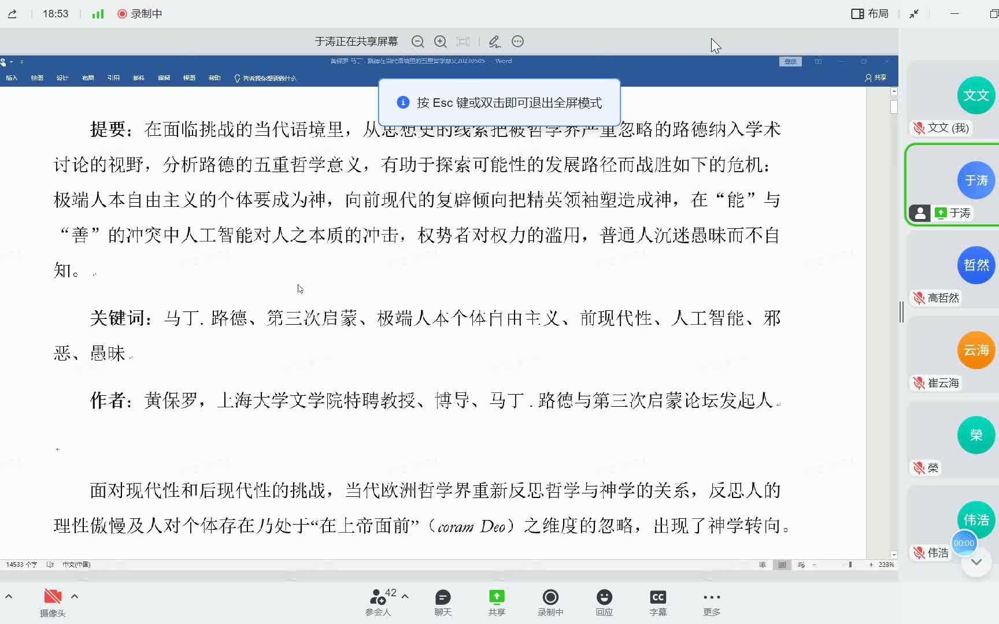Image resolution: width=999 pixels, height=624 pixels.
Task: Click Word zoom slider handle
Action: [x=850, y=564]
